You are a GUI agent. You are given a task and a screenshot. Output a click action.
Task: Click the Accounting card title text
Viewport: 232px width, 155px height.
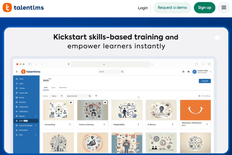[50, 125]
